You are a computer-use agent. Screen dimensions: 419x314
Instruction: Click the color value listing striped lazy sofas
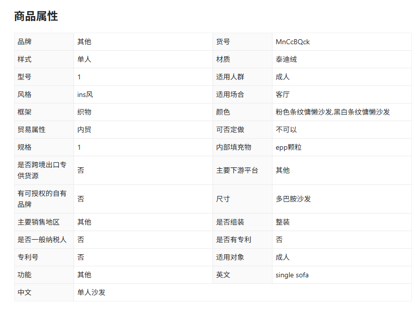[332, 112]
